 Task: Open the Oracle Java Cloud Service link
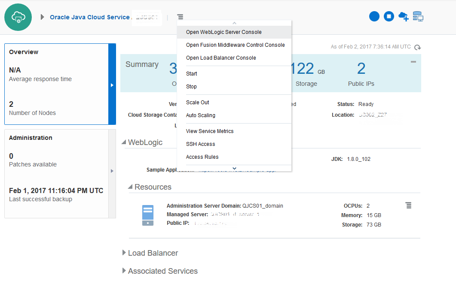89,17
